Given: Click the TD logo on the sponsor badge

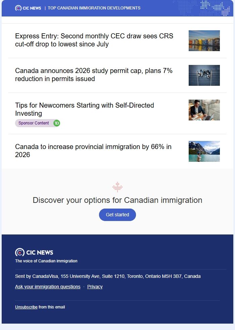Looking at the screenshot, I should click(56, 123).
